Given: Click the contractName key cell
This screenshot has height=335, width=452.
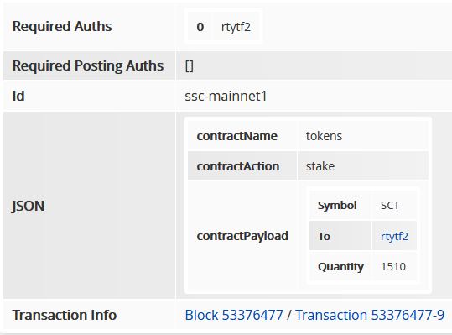Looking at the screenshot, I should [242, 136].
